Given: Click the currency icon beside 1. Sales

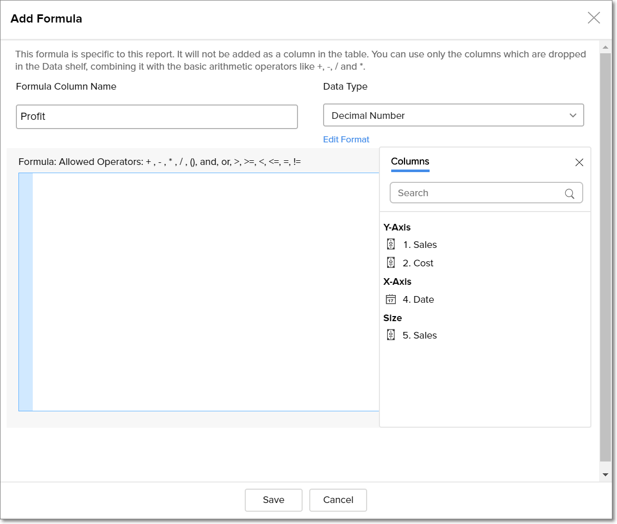Looking at the screenshot, I should (391, 244).
